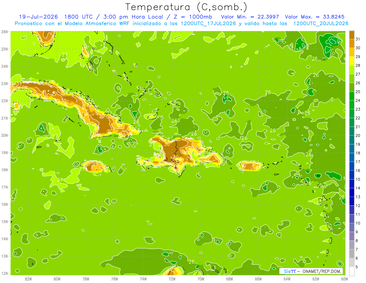366x283 pixels.
Task: Pick the legend swatch between 29 and 30
Action: (x=352, y=52)
